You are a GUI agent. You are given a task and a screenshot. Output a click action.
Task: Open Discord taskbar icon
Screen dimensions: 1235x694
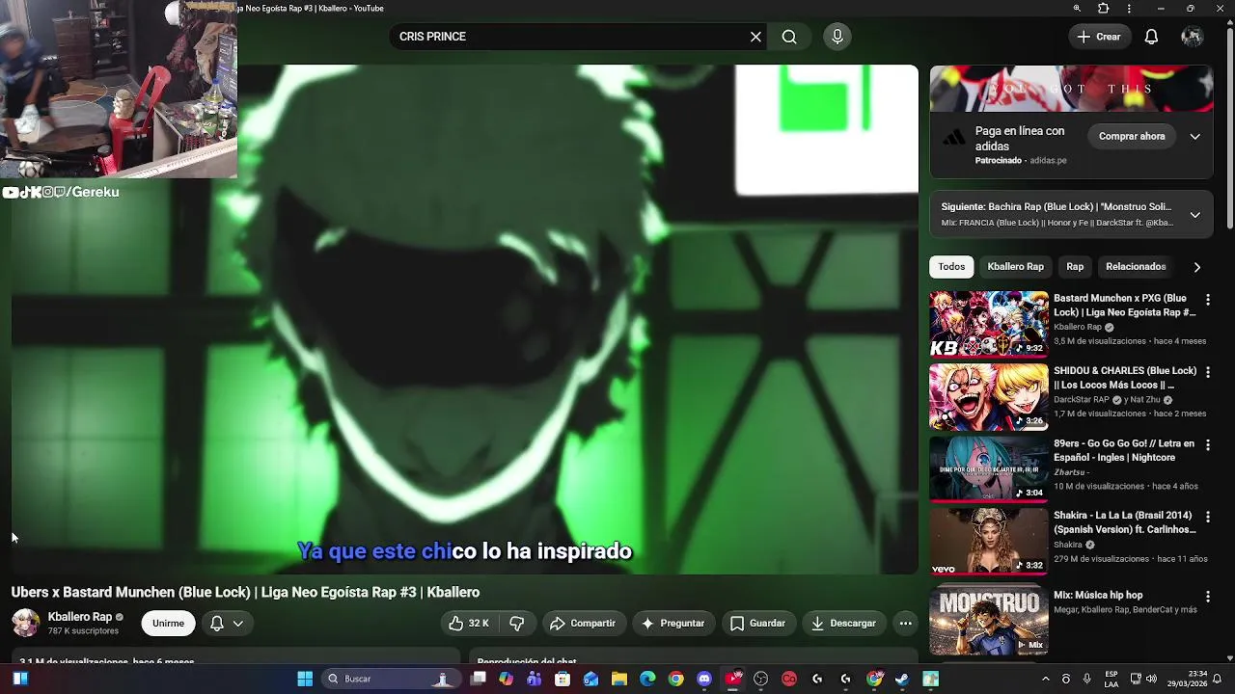704,679
